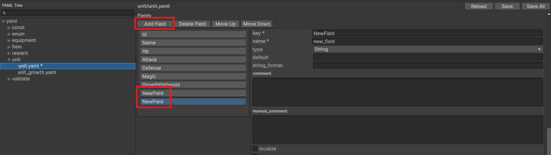Click inside the manual_comment text area

point(398,130)
